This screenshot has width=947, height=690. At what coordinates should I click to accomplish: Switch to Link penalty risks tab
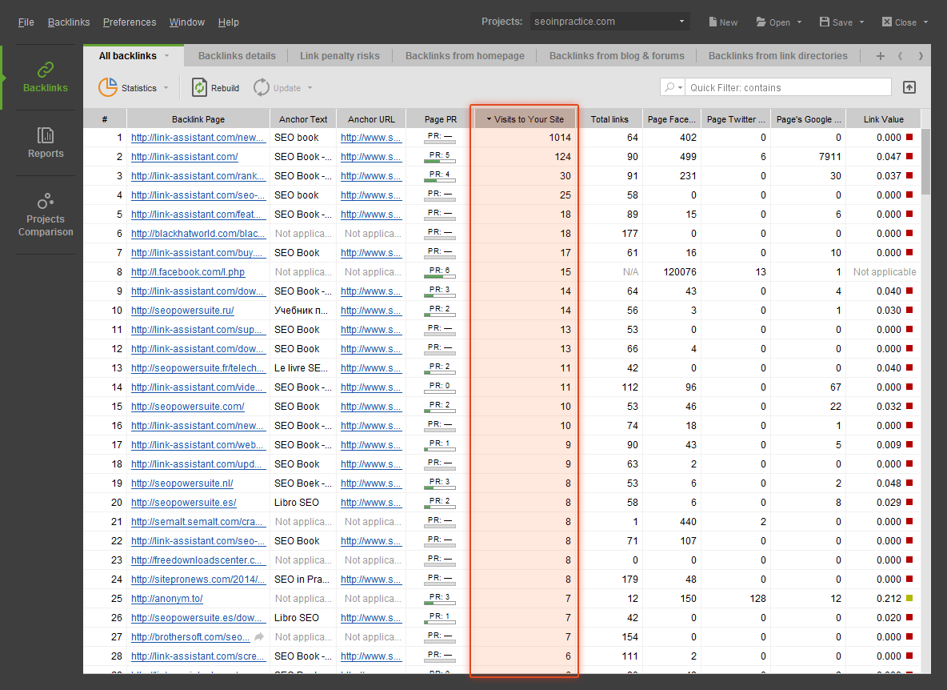339,55
